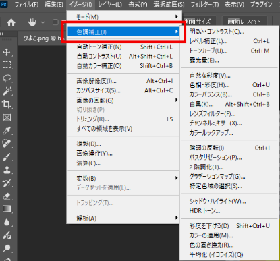Screen dimensions: 280x261
Task: Open カラーバランス(B)...
Action: [230, 94]
